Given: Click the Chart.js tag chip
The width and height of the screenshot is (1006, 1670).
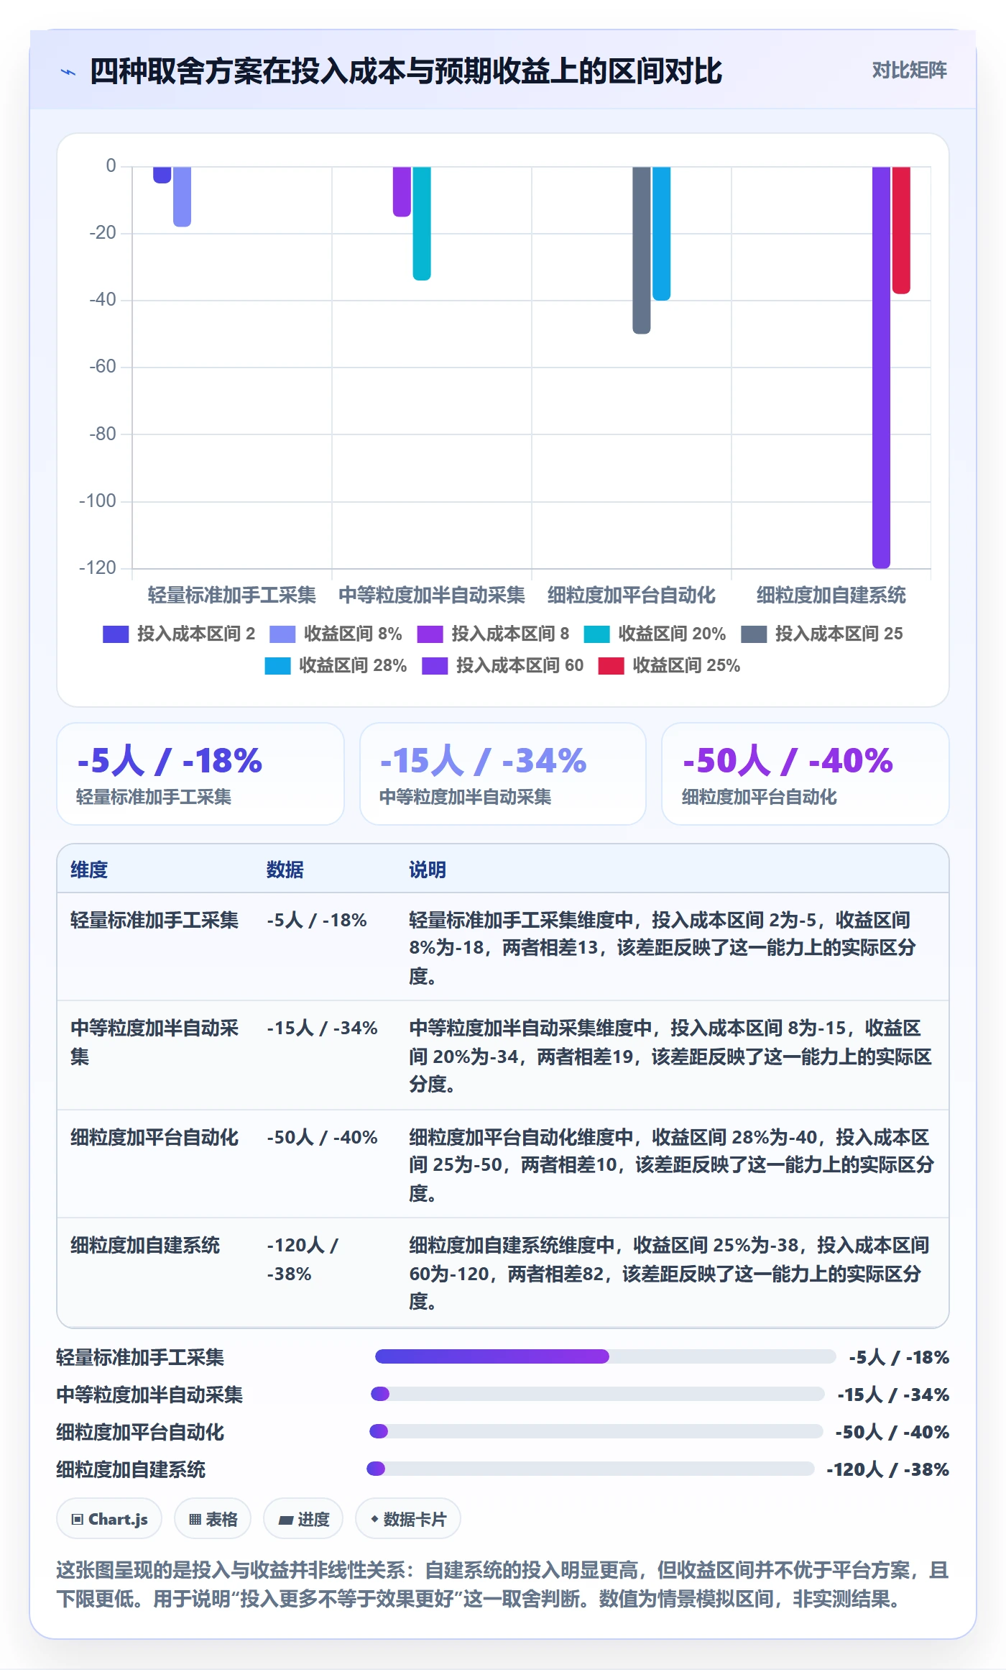Looking at the screenshot, I should [109, 1519].
